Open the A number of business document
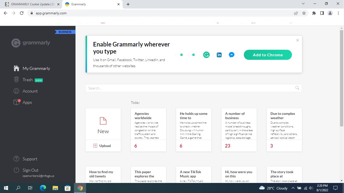This screenshot has width=344, height=193. (239, 130)
